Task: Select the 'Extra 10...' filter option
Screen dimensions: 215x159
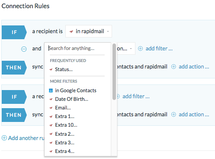Action: coord(66,125)
